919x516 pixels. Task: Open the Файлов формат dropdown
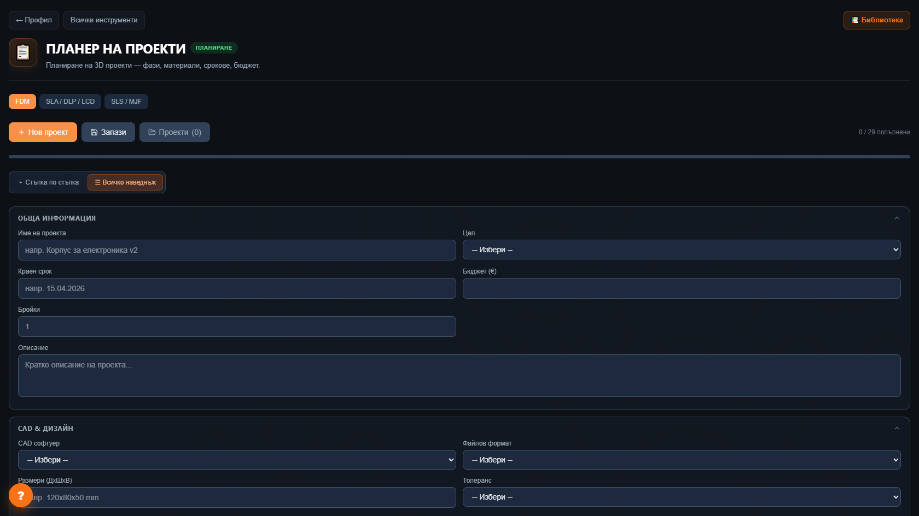pyautogui.click(x=682, y=460)
